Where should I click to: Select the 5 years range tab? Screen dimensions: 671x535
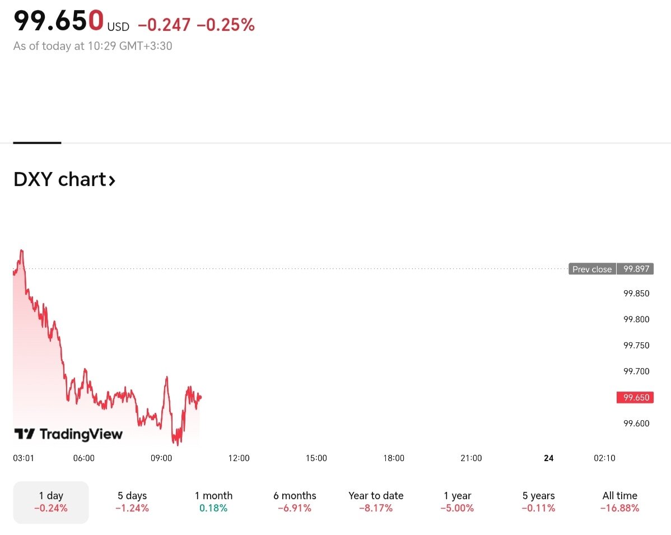click(x=538, y=502)
